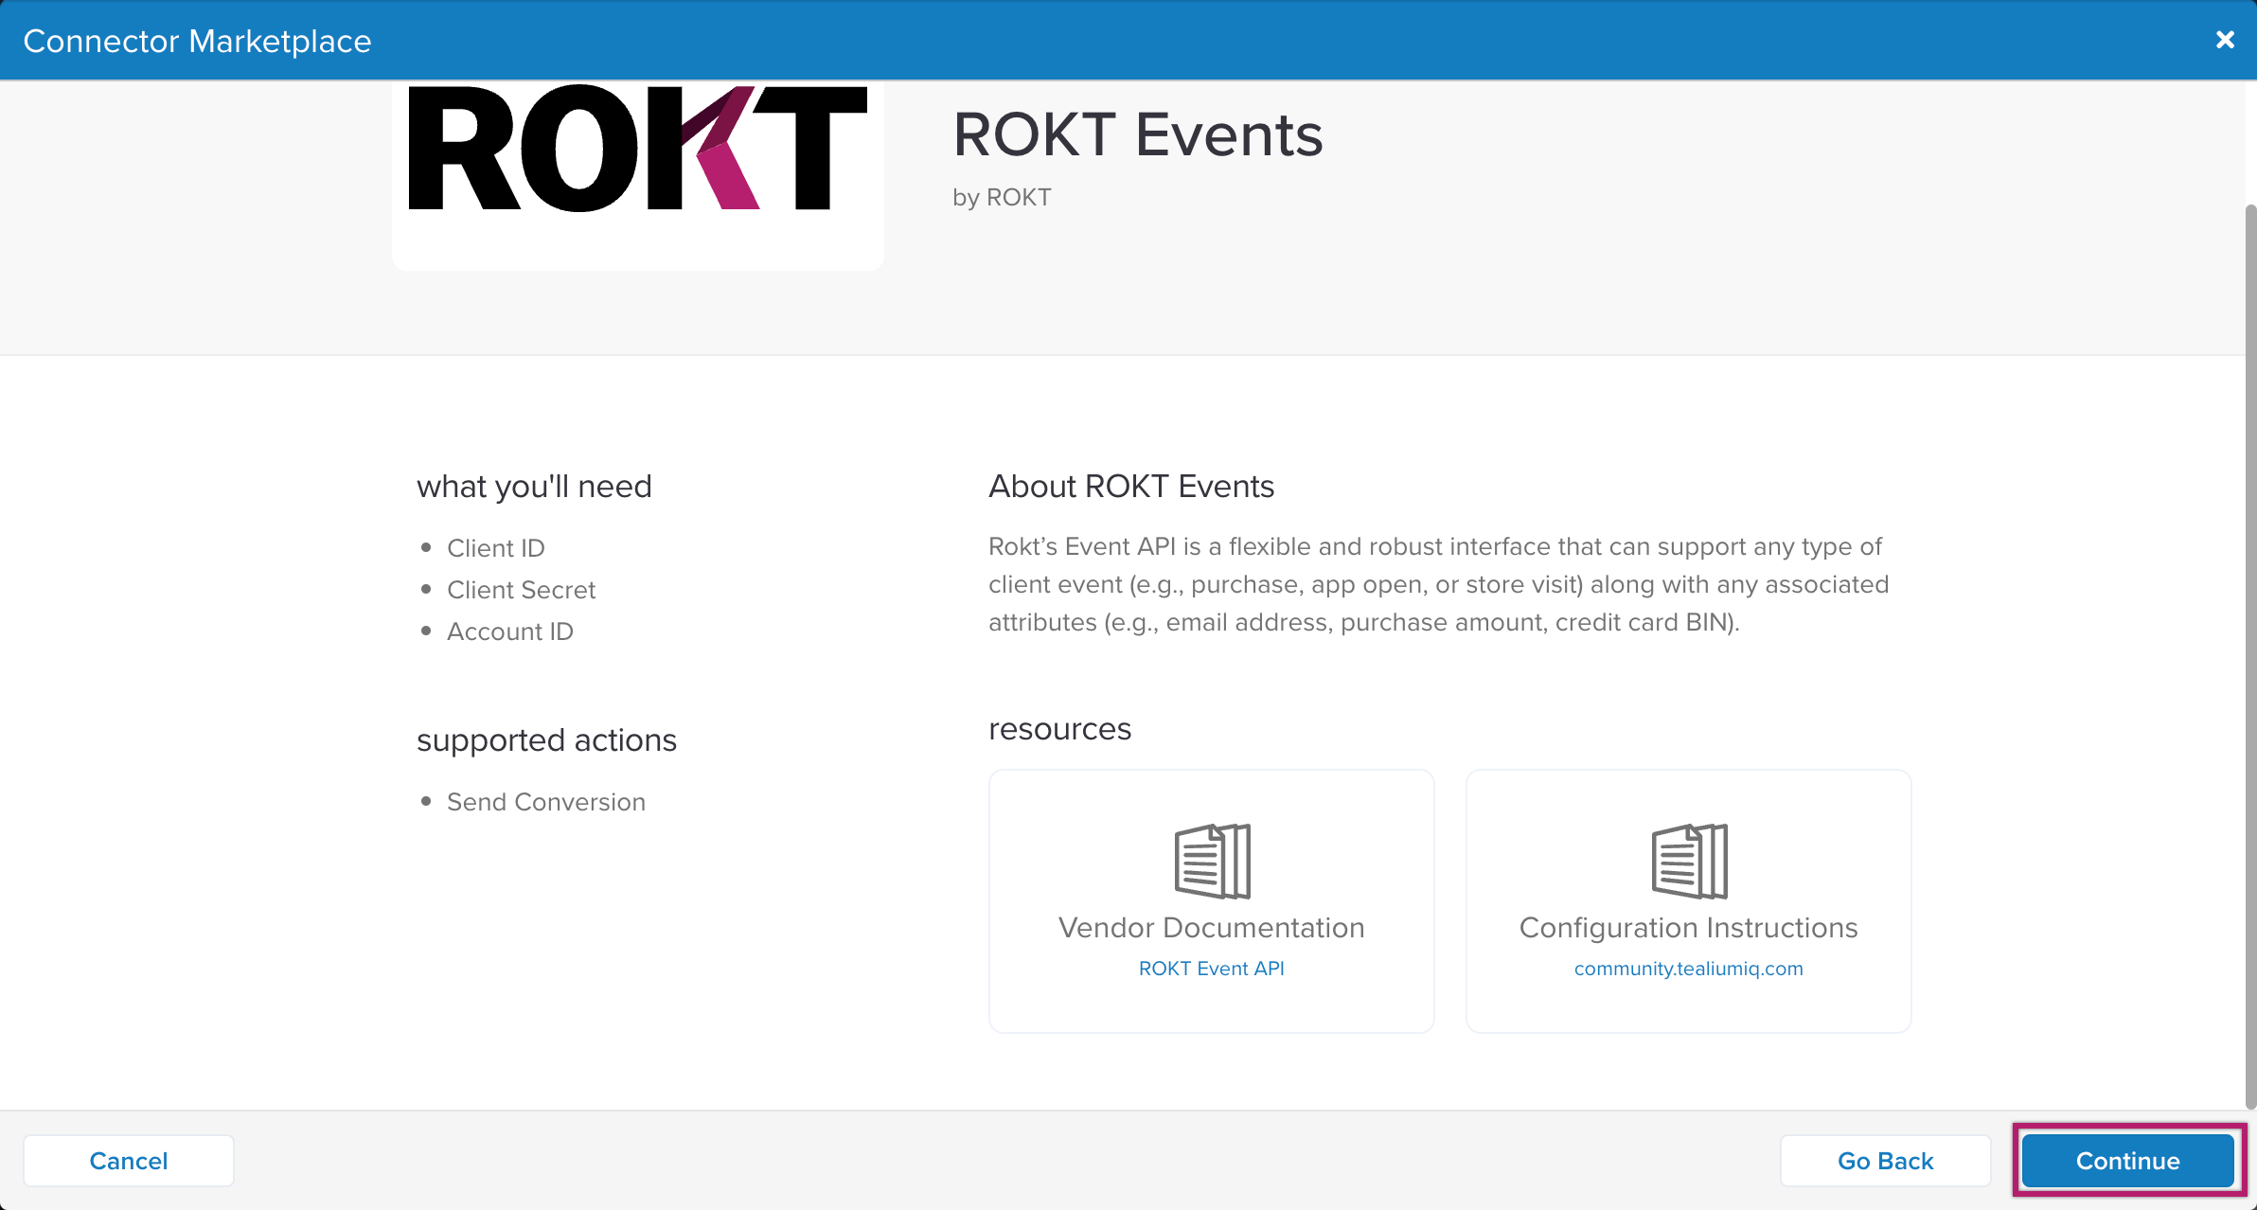This screenshot has height=1210, width=2257.
Task: Click the ROKT logo image
Action: (638, 149)
